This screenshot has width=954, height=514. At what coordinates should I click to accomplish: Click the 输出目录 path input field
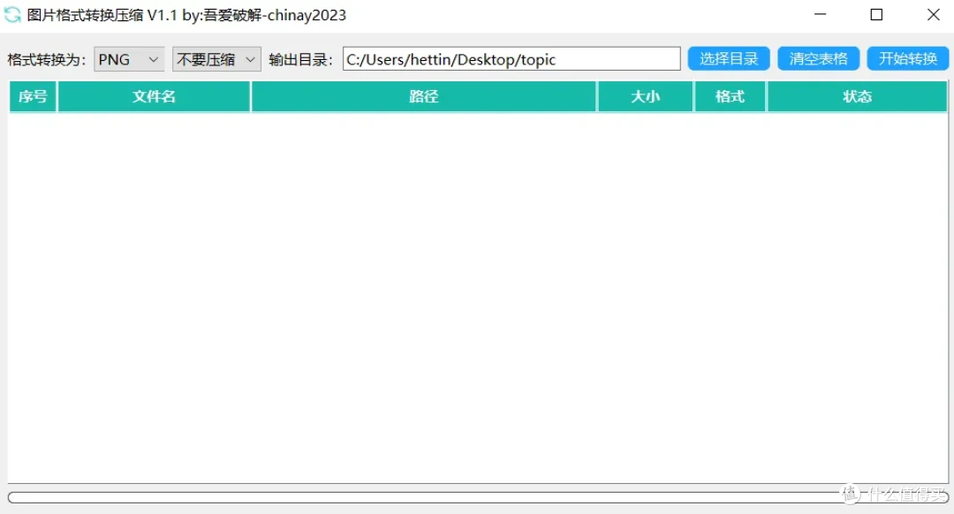pyautogui.click(x=511, y=59)
